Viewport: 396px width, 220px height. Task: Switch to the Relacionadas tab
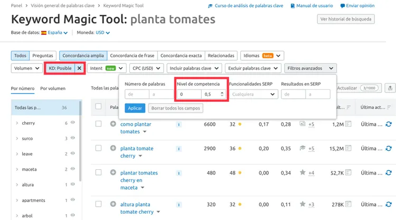(221, 56)
